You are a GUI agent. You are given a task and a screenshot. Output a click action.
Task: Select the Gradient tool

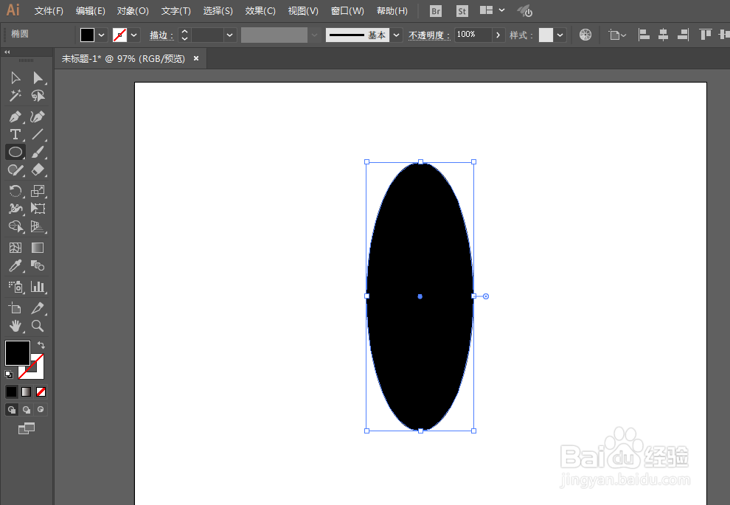coord(37,247)
